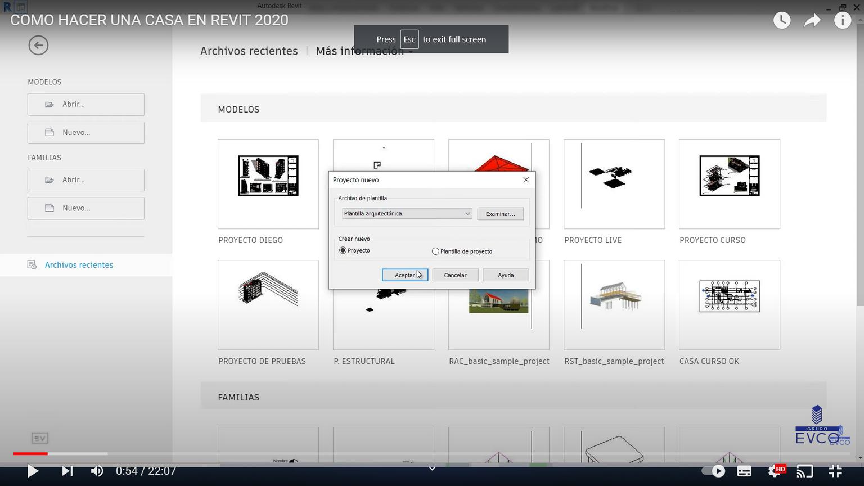Open PROYECTO CURSO thumbnail
Screen dimensions: 864x486
[x=730, y=184]
